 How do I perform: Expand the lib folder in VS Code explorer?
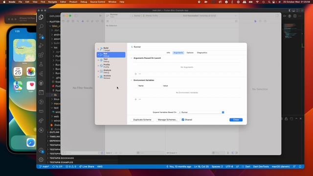tap(55, 95)
